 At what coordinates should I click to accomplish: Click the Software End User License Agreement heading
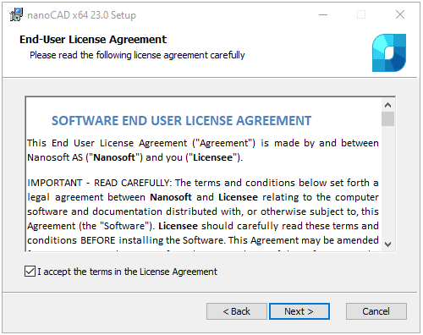click(x=181, y=121)
